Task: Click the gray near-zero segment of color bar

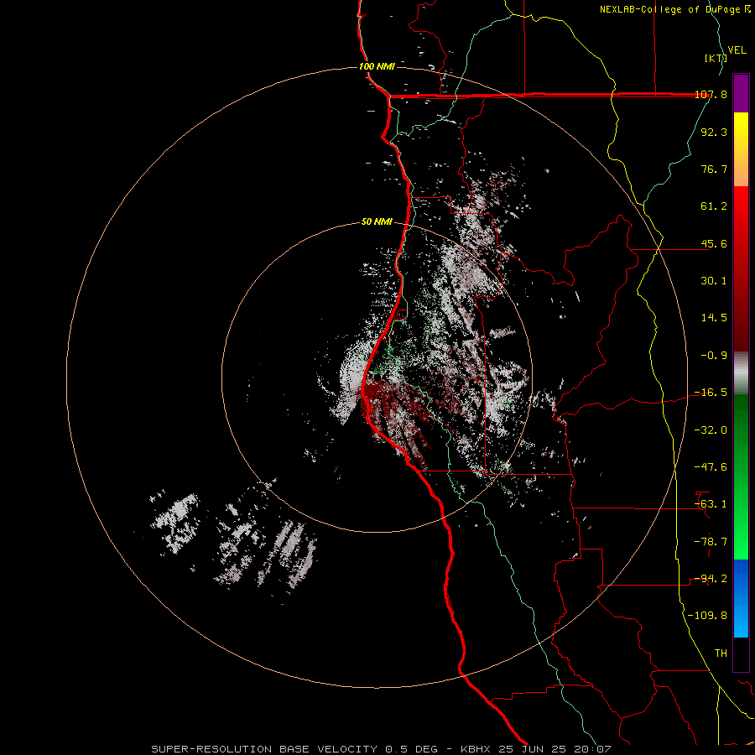Action: (741, 373)
